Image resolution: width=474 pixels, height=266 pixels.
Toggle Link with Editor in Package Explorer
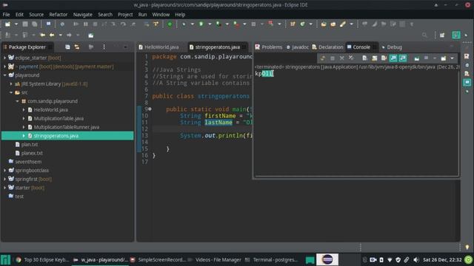click(77, 47)
